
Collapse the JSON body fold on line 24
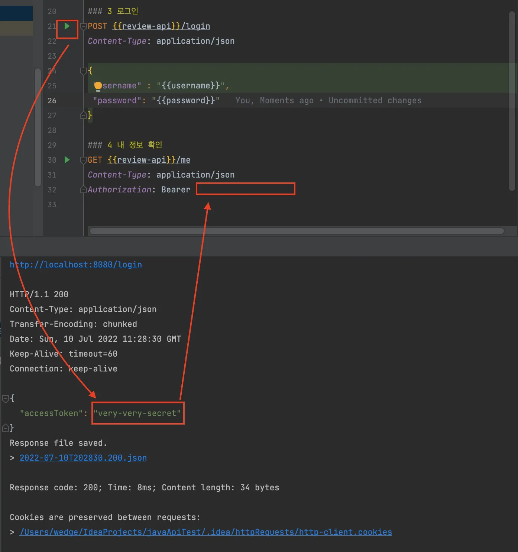[84, 71]
